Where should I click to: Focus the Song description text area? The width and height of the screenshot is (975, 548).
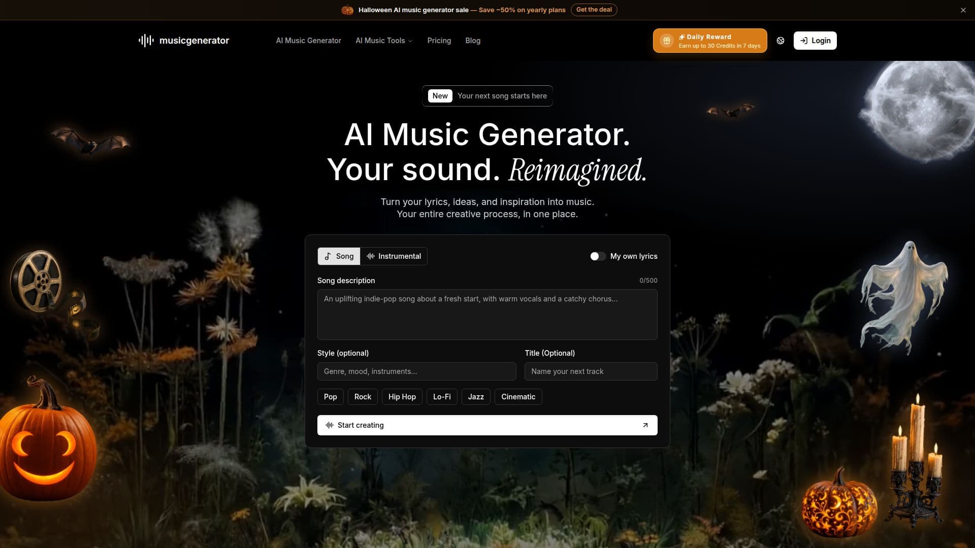[487, 315]
